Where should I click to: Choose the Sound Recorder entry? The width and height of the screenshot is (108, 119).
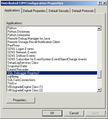coord(52,70)
